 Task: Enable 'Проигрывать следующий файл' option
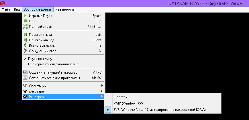53,64
